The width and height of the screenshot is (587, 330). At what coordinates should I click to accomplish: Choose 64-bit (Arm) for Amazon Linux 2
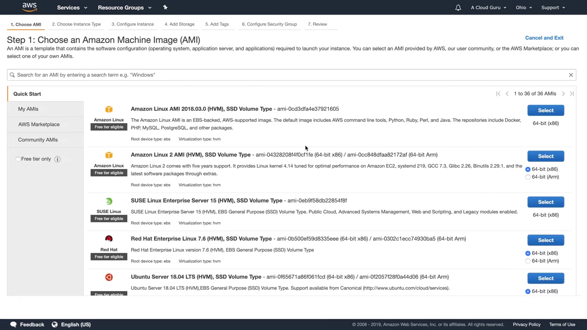[528, 177]
